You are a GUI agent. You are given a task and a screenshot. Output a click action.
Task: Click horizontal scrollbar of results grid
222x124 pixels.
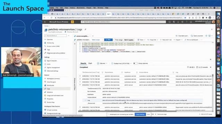pos(127,111)
